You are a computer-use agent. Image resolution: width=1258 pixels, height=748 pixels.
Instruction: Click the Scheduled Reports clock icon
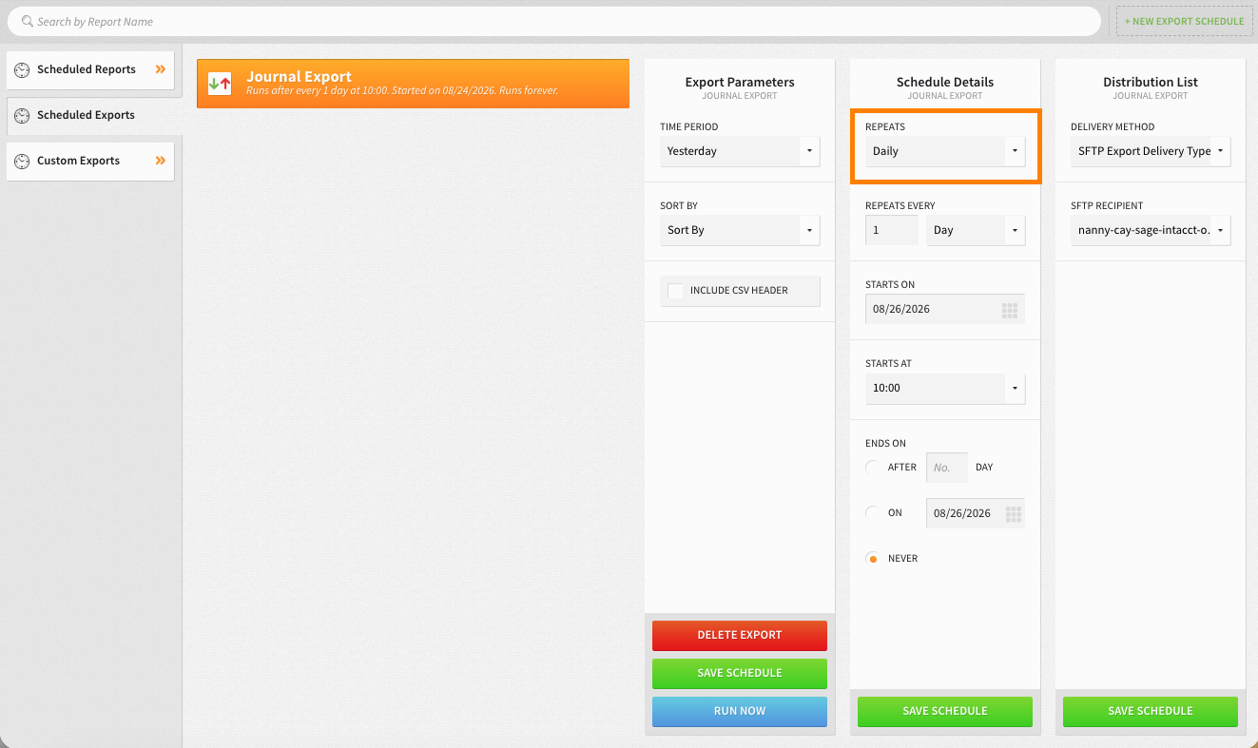point(22,69)
